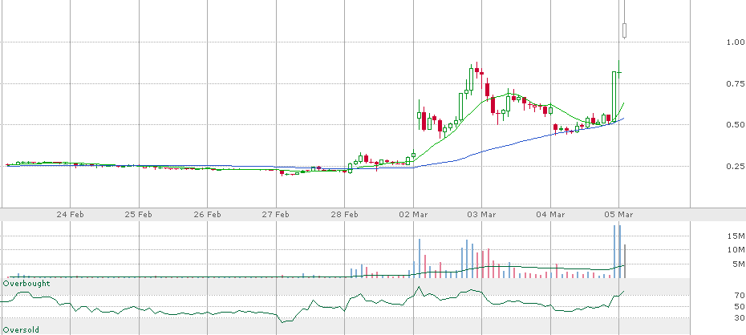
Task: Click the 24 Feb date label
Action: point(71,214)
